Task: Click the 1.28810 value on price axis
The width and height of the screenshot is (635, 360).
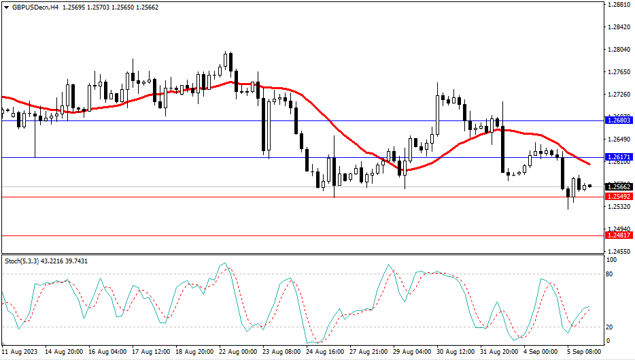Action: (617, 5)
